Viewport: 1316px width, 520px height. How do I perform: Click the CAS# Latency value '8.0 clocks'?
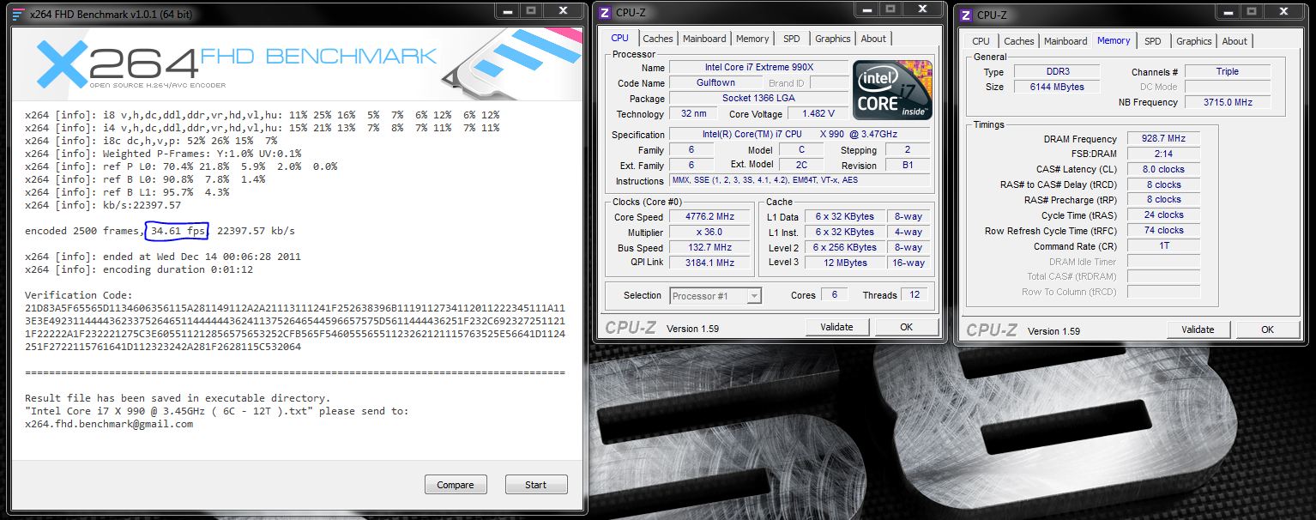click(x=1162, y=169)
